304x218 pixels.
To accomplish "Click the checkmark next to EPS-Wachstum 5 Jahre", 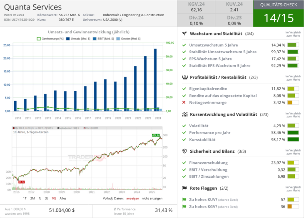I will pos(184,59).
